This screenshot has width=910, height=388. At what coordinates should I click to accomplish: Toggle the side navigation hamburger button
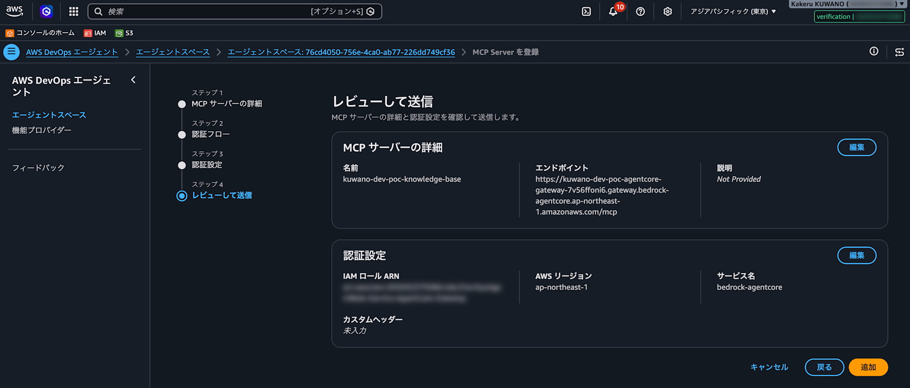point(11,52)
